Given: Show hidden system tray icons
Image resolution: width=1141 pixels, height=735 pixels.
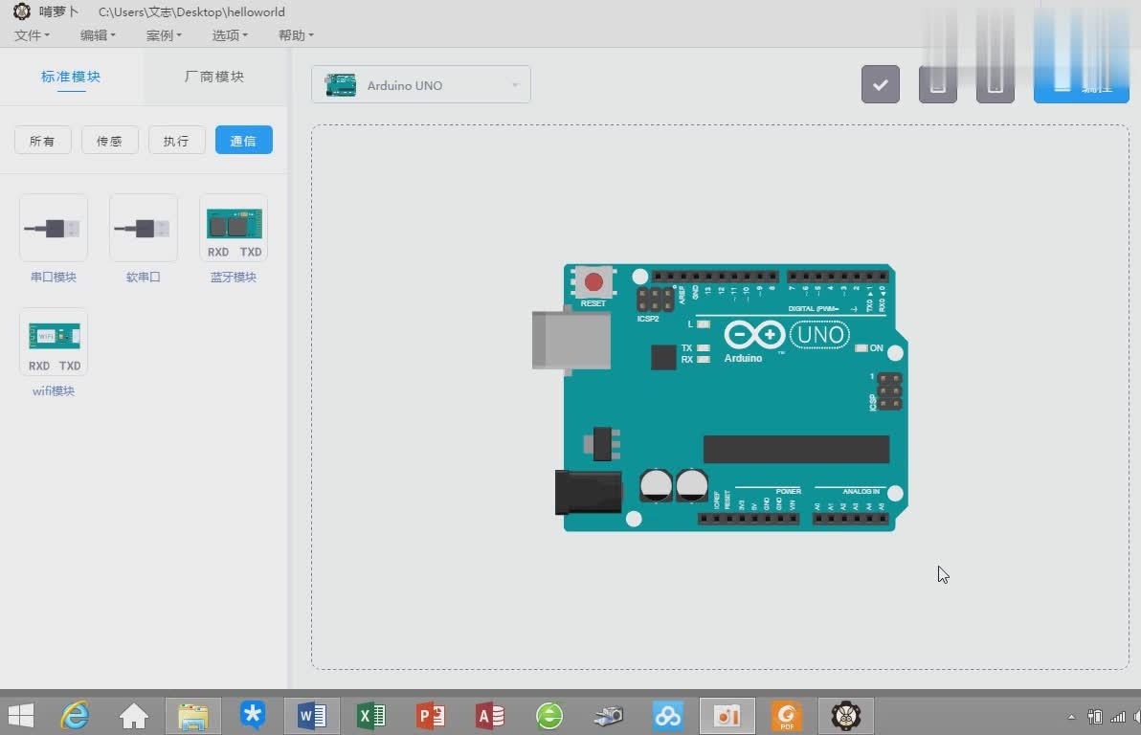Looking at the screenshot, I should (x=1071, y=717).
